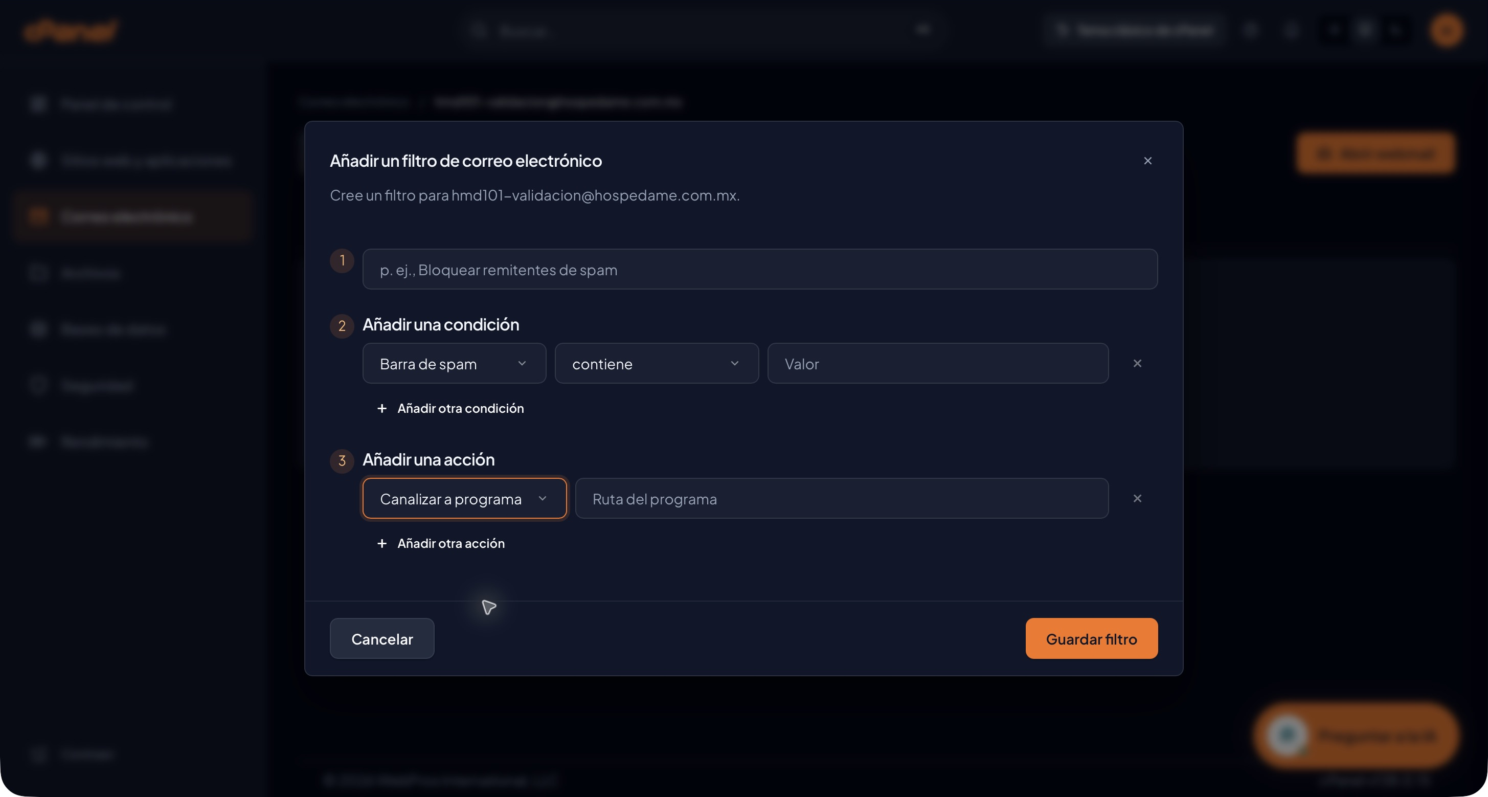The width and height of the screenshot is (1488, 797).
Task: Click the Ruta del programa field
Action: (842, 498)
